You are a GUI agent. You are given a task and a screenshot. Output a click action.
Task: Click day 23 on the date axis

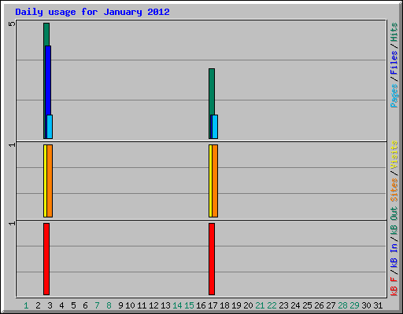point(283,305)
